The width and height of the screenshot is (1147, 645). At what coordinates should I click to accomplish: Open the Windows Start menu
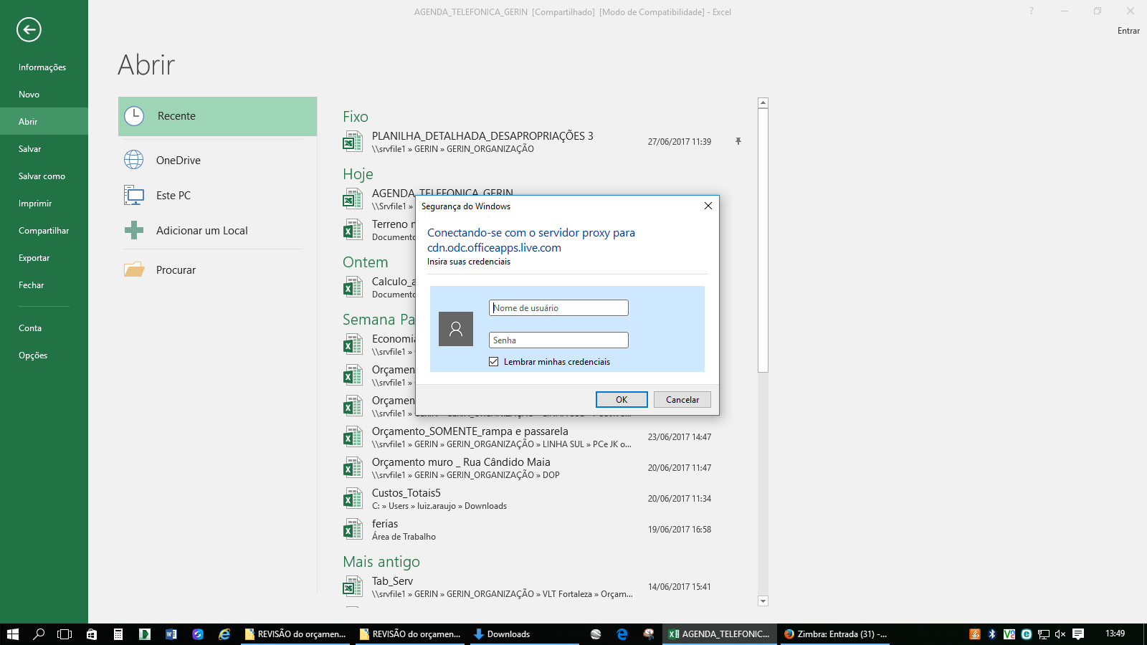(12, 634)
